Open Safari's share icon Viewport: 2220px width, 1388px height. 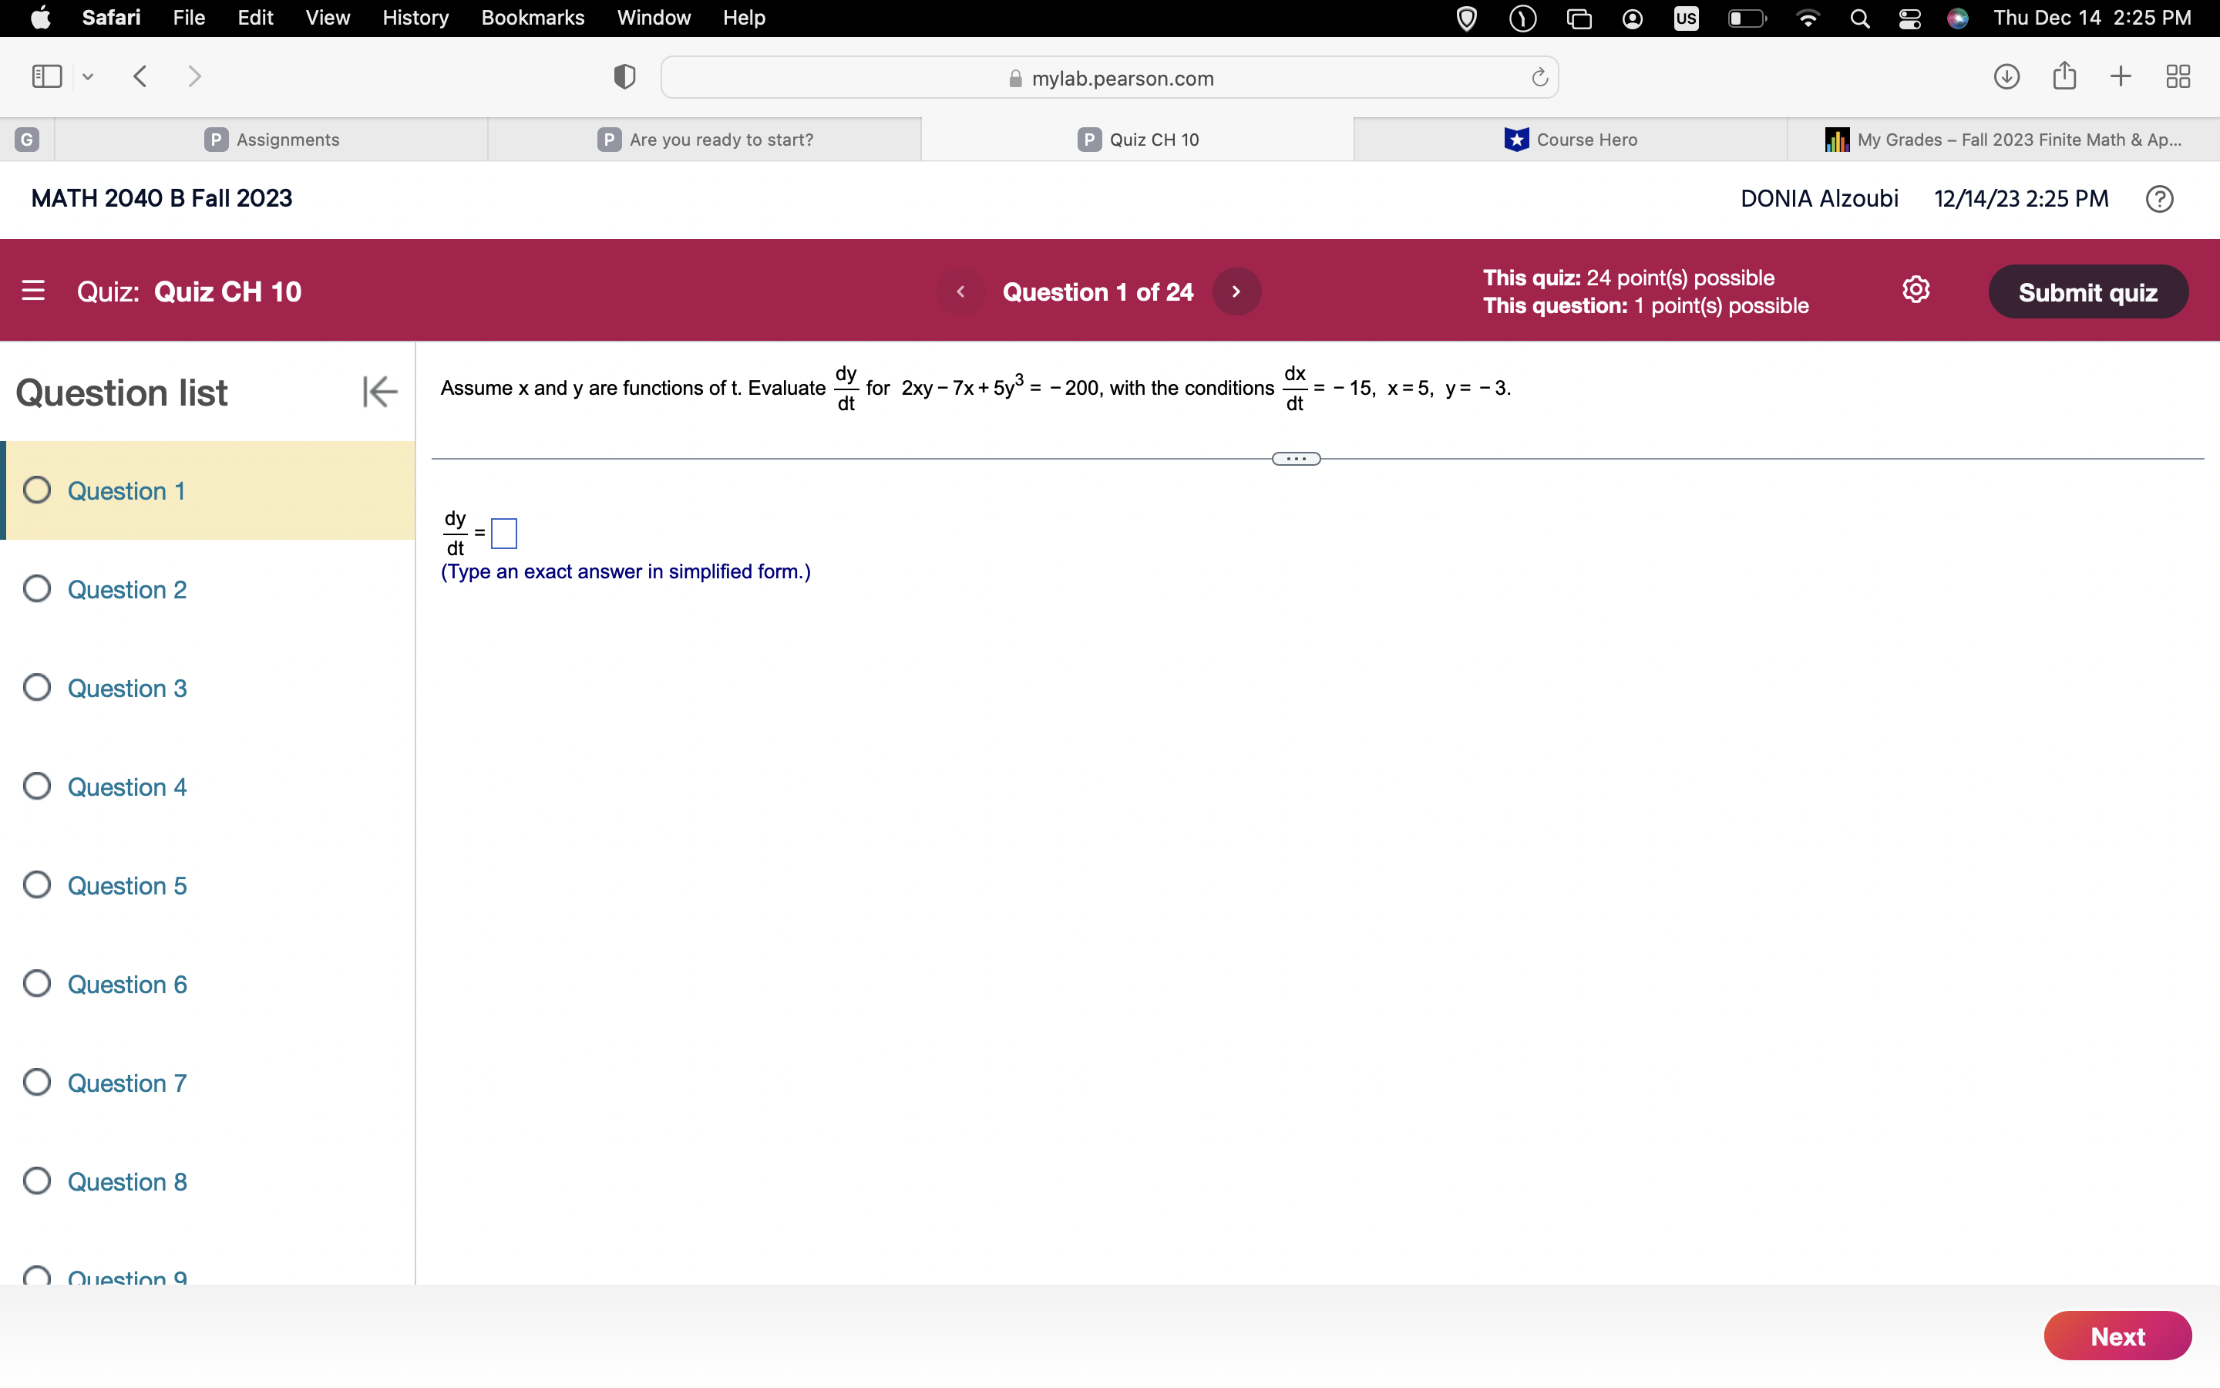[2064, 76]
